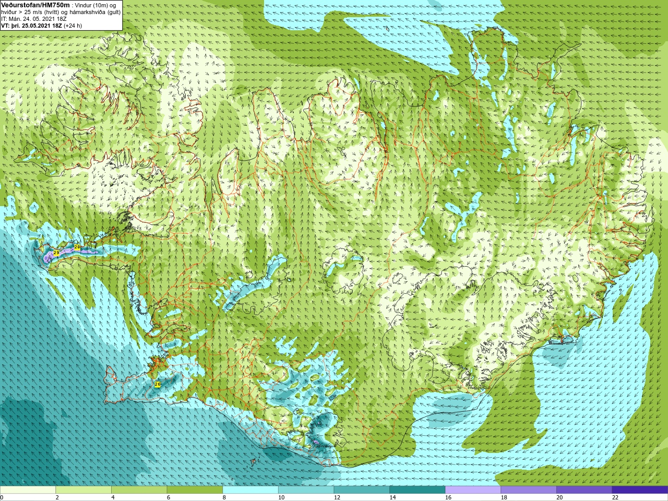Screen dimensions: 668x501
Task: Click the "(+24 h)" forecast offset text
Action: pos(73,26)
